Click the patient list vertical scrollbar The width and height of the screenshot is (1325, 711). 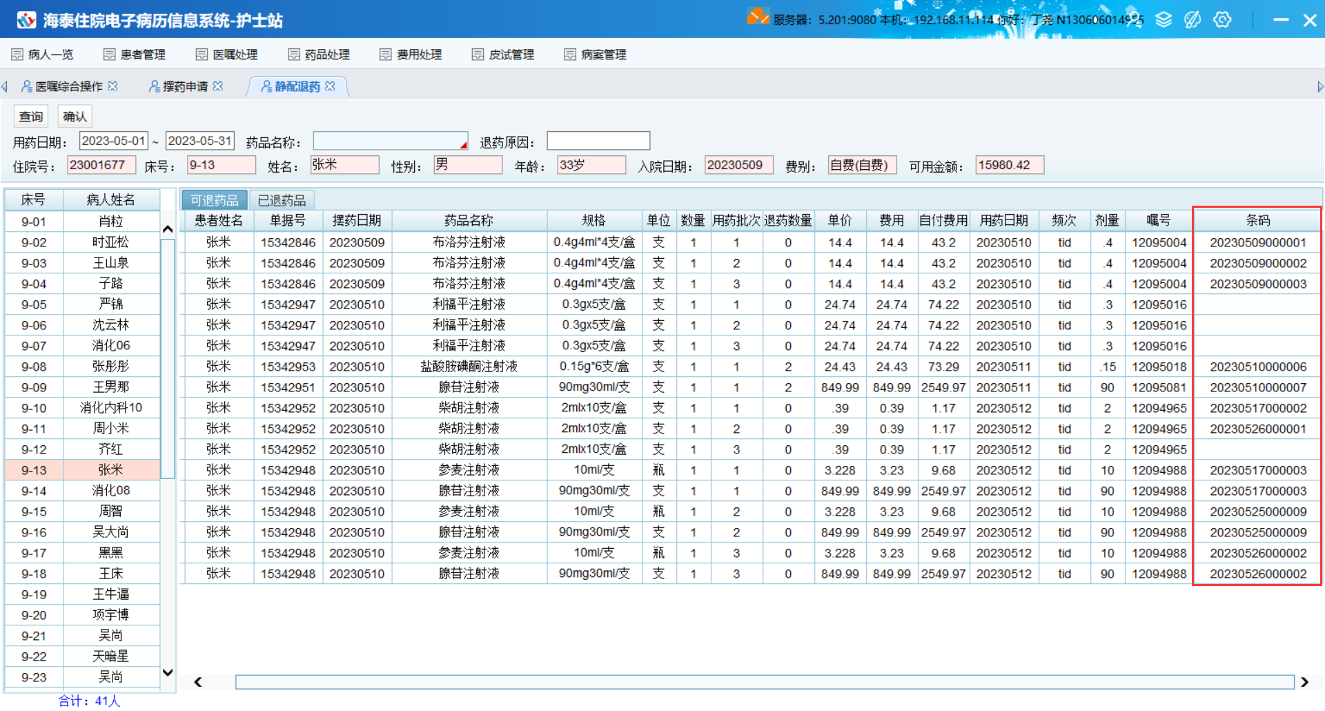[168, 359]
